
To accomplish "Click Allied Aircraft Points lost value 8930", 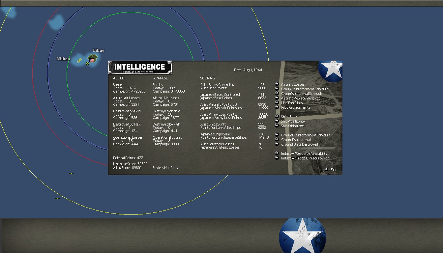I will click(262, 104).
